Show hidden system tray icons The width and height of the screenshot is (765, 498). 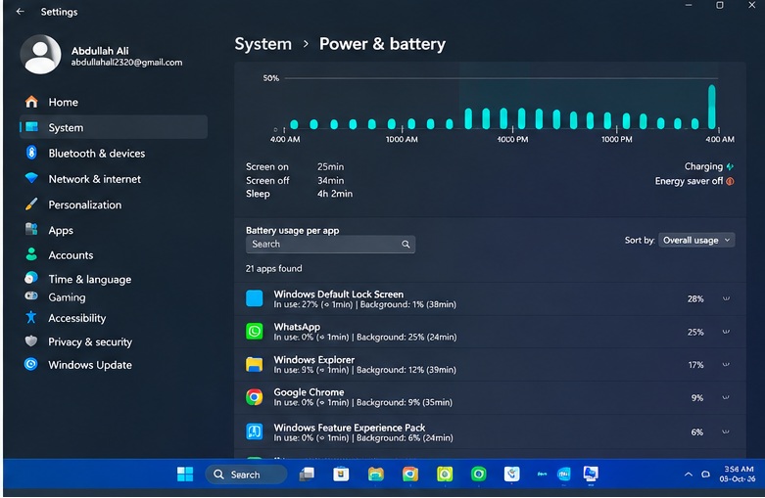[x=689, y=475]
